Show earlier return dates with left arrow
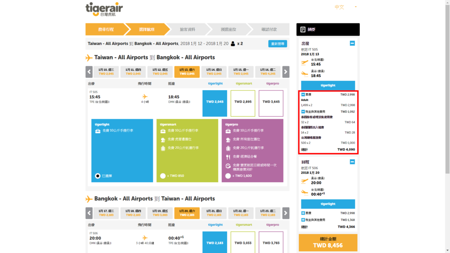 click(89, 213)
